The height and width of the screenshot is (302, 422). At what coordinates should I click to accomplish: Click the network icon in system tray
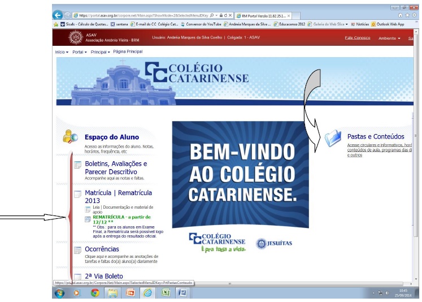pyautogui.click(x=381, y=293)
